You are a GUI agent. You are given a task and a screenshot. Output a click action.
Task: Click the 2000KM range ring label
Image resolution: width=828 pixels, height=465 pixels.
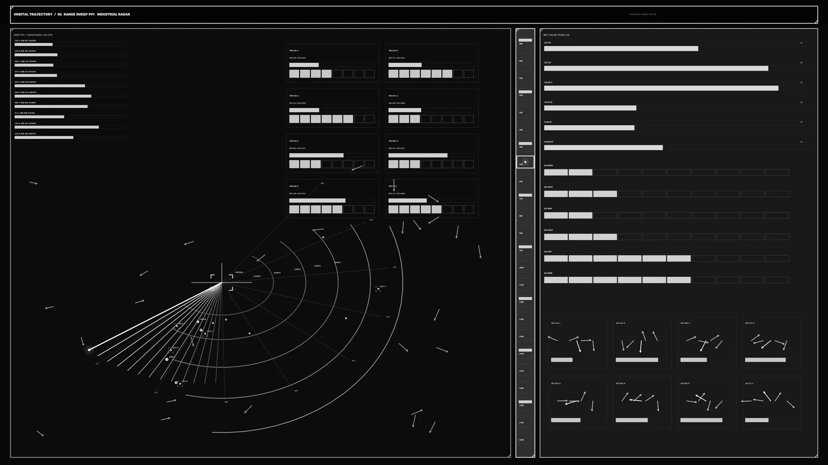(337, 262)
